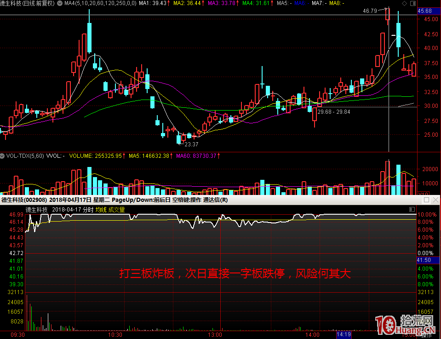Click the MA5: - label in the K-line header
This screenshot has height=339, width=441.
click(284, 3)
